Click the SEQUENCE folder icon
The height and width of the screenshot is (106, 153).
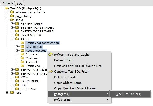point(17,89)
